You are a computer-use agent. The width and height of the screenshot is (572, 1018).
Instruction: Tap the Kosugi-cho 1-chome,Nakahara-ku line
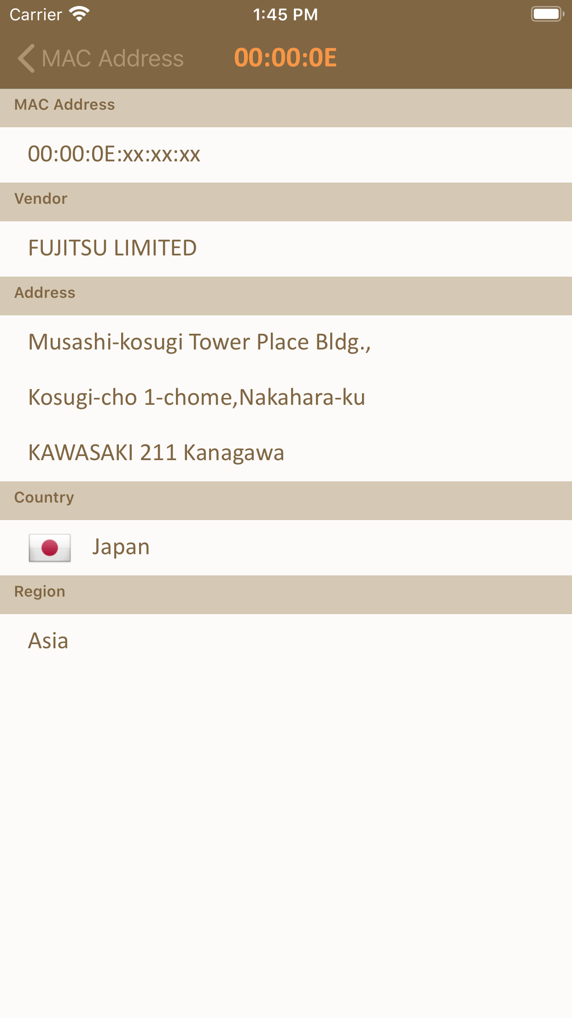197,398
